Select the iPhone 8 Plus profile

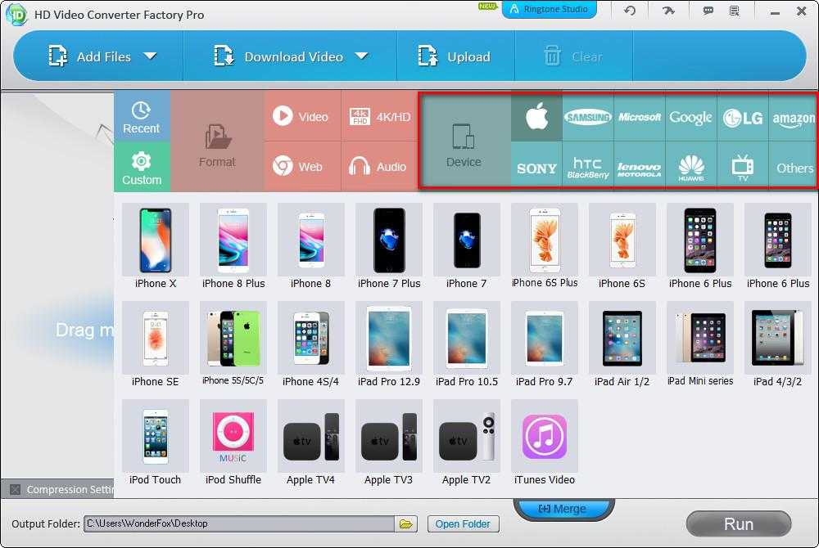(x=233, y=246)
